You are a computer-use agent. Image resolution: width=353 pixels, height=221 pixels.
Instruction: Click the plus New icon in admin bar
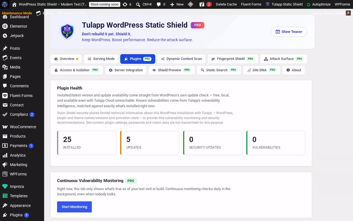tap(172, 4)
